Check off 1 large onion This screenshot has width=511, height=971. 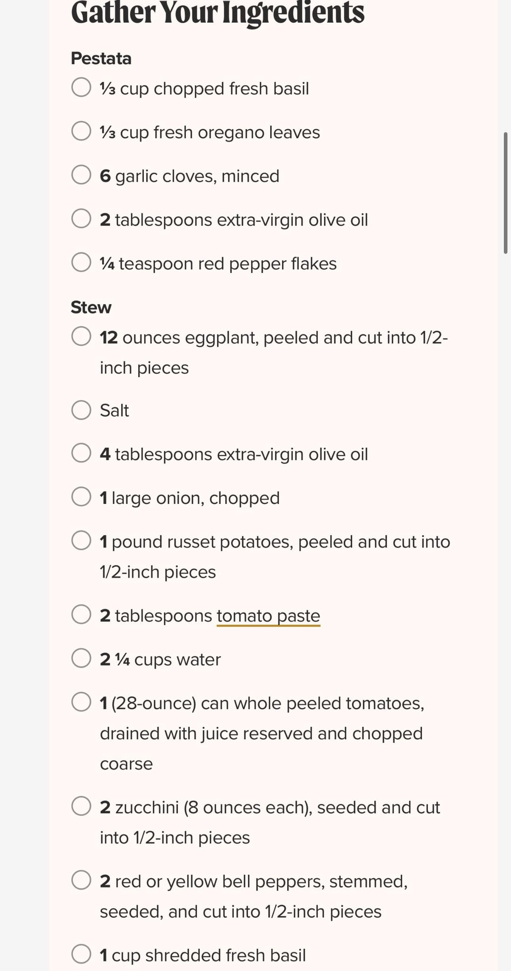(81, 497)
